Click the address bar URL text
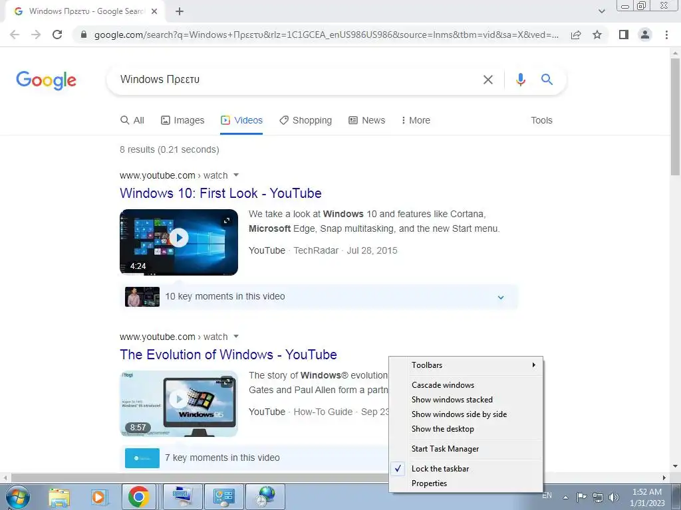Image resolution: width=681 pixels, height=510 pixels. pyautogui.click(x=327, y=35)
